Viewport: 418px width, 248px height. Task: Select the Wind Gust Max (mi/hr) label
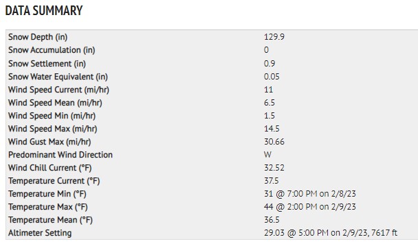click(49, 142)
